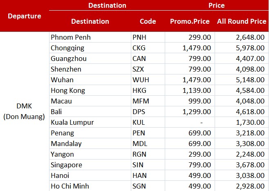Click the DMK (Don Muang) departure cell

pyautogui.click(x=25, y=111)
